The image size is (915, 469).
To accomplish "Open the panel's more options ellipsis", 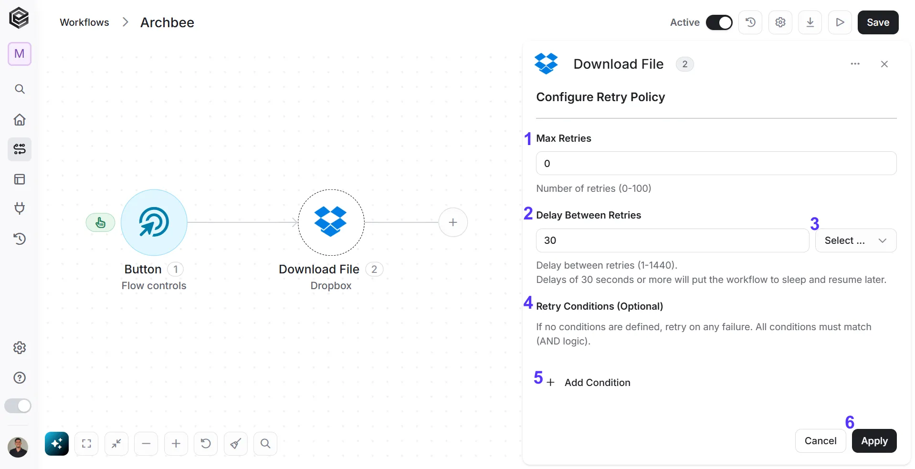I will (x=855, y=64).
